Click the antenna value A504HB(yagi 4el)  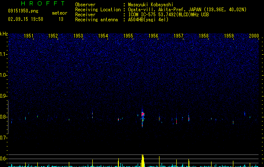(148, 20)
